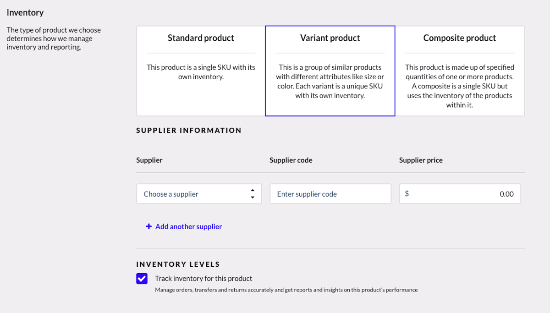Screen dimensions: 550x313
Task: Click the up-down arrows in supplier select
Action: coord(253,194)
